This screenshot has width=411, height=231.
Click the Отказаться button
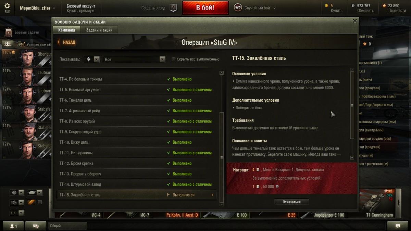coord(292,202)
